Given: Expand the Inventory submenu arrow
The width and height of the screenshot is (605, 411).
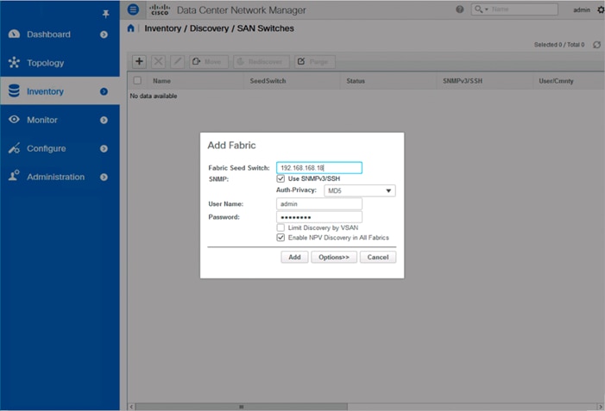Looking at the screenshot, I should click(104, 91).
